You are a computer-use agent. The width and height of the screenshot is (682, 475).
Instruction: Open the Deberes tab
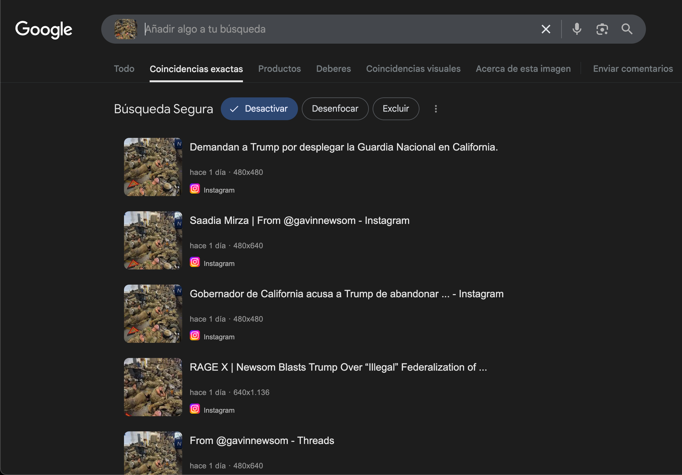click(x=333, y=69)
